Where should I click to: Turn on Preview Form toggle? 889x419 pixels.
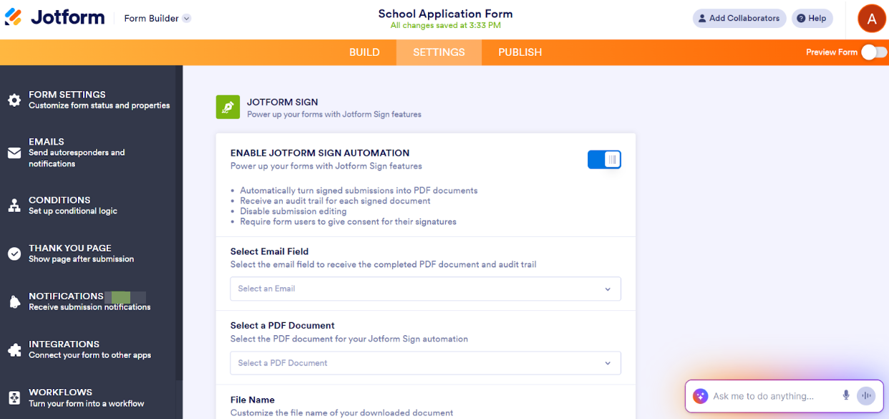click(874, 52)
